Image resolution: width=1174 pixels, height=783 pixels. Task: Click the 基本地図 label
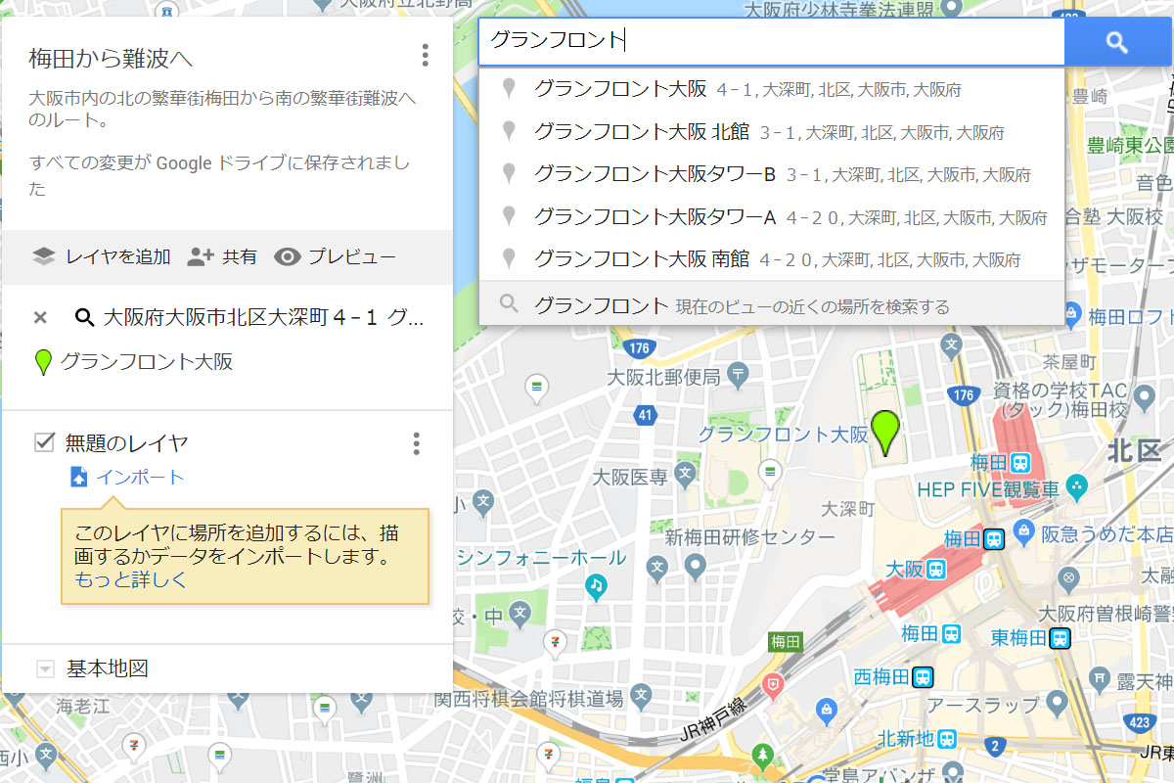pos(108,669)
